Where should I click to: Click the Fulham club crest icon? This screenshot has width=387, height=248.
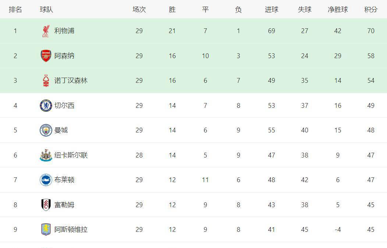click(46, 205)
